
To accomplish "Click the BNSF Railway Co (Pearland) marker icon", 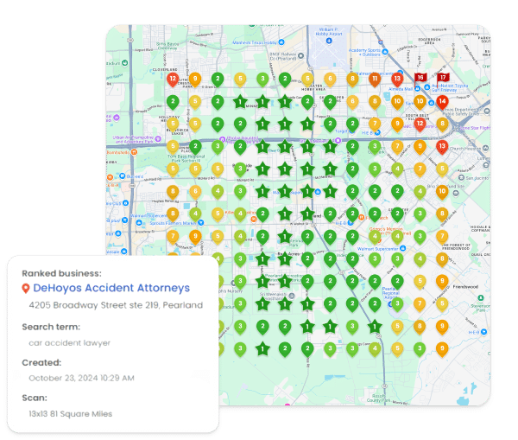I will coord(300,55).
